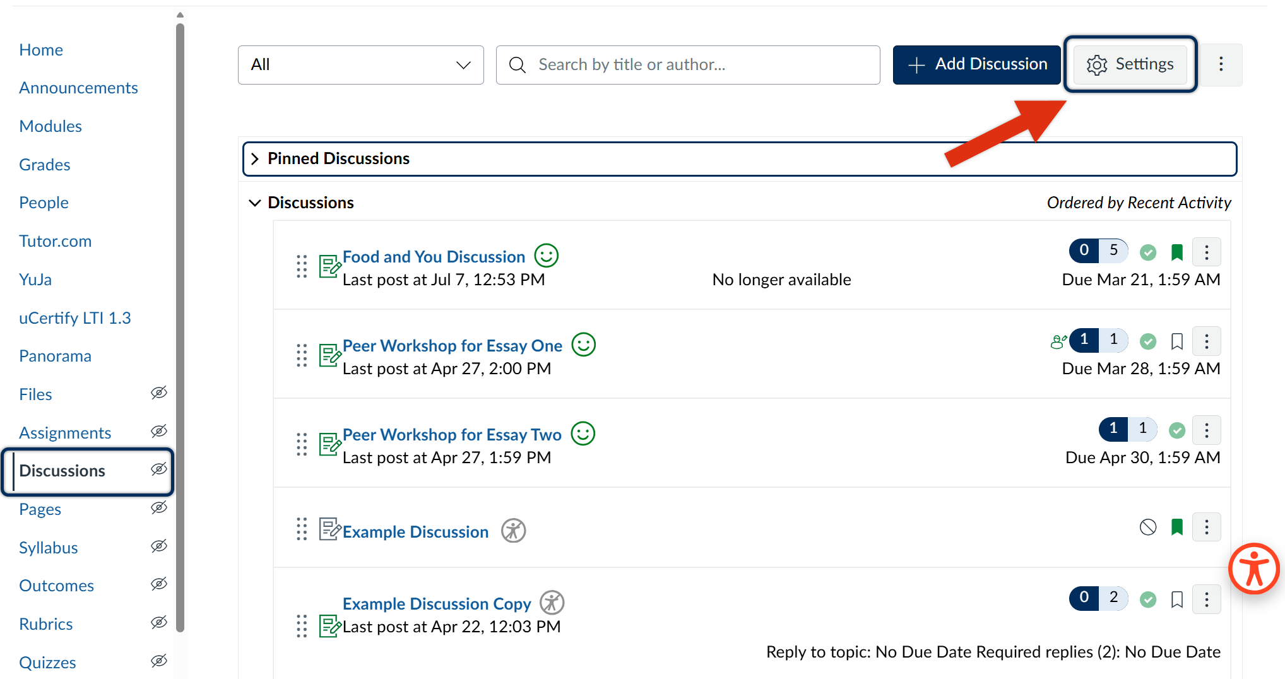
Task: Open Example Discussion Copy link
Action: 437,604
